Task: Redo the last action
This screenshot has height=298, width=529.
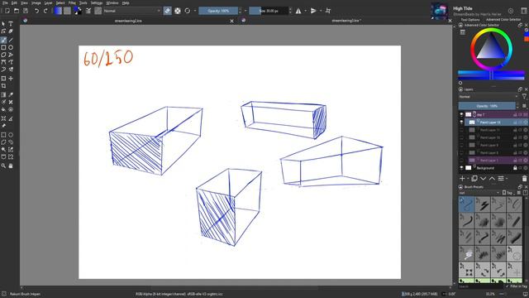Action: [45, 11]
